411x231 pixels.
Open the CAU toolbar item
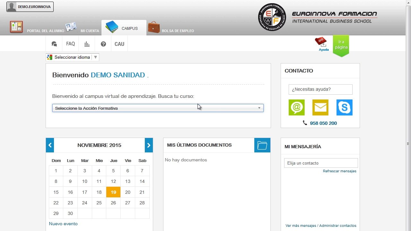tap(119, 44)
